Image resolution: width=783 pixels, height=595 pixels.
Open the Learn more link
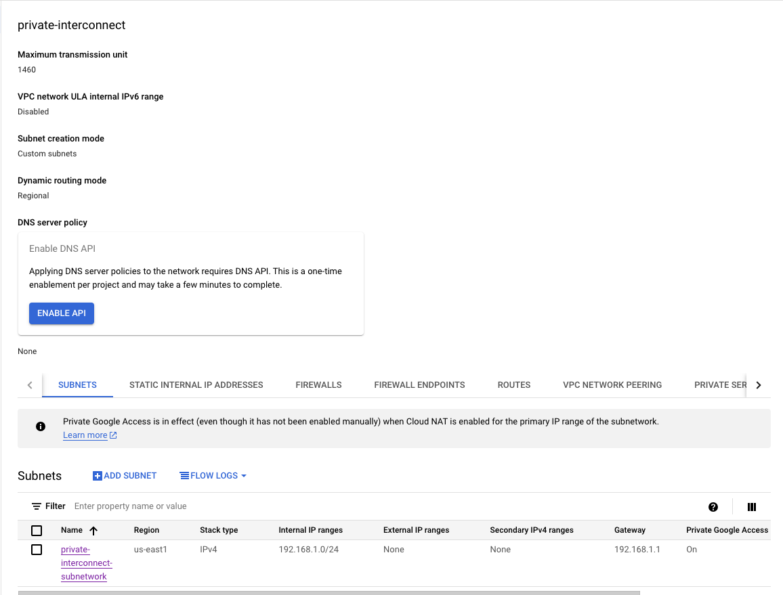coord(85,435)
